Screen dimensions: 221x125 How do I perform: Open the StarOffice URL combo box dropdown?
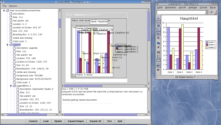(x=206, y=12)
